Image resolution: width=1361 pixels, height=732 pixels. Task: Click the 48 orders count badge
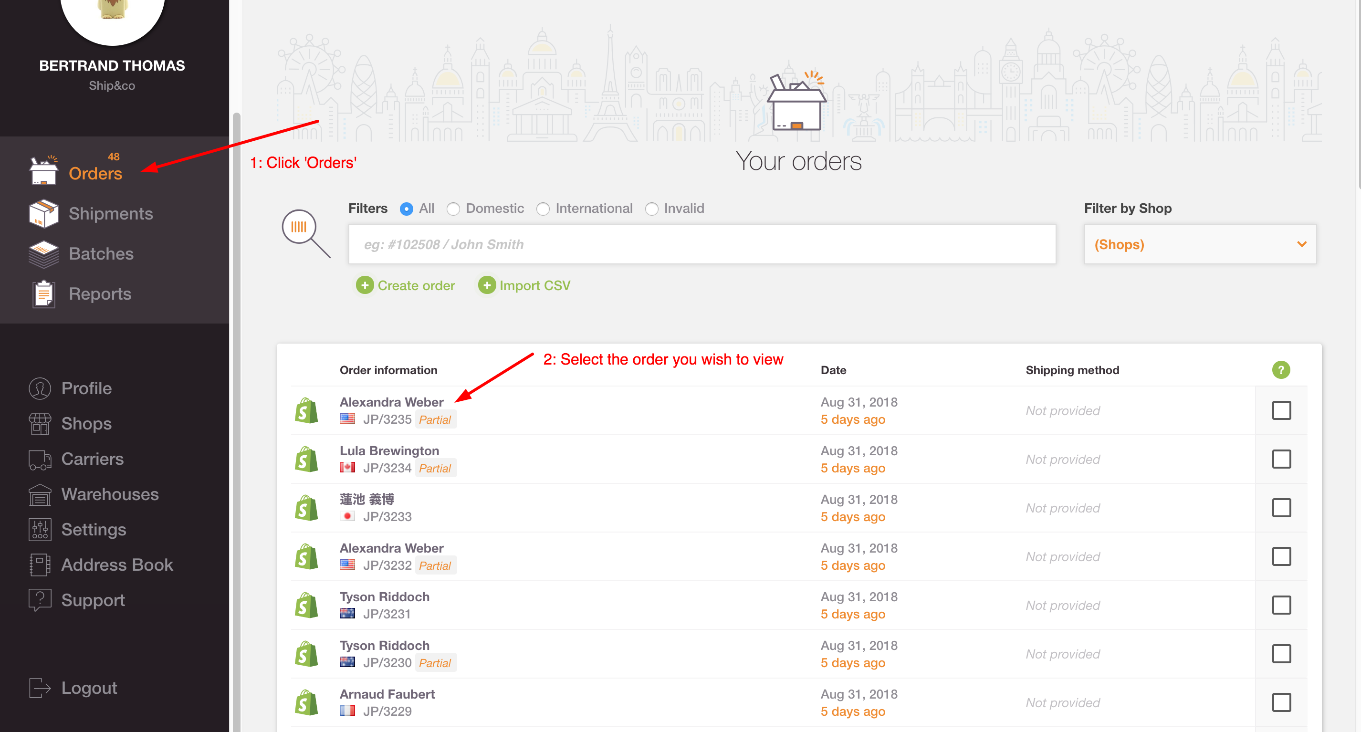click(114, 157)
